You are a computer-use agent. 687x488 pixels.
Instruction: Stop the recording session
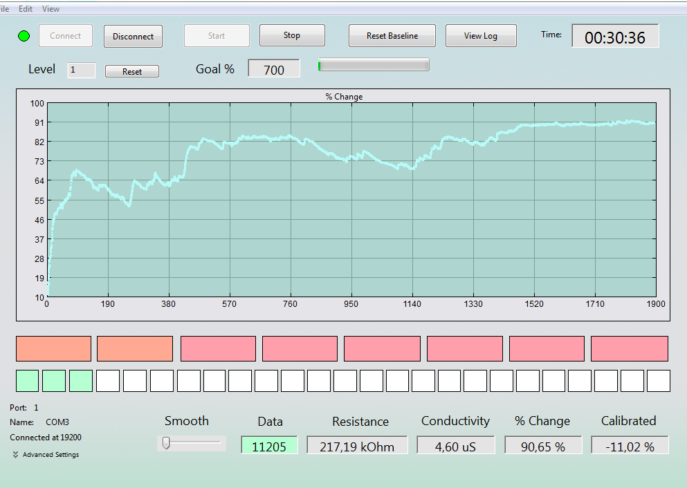292,35
